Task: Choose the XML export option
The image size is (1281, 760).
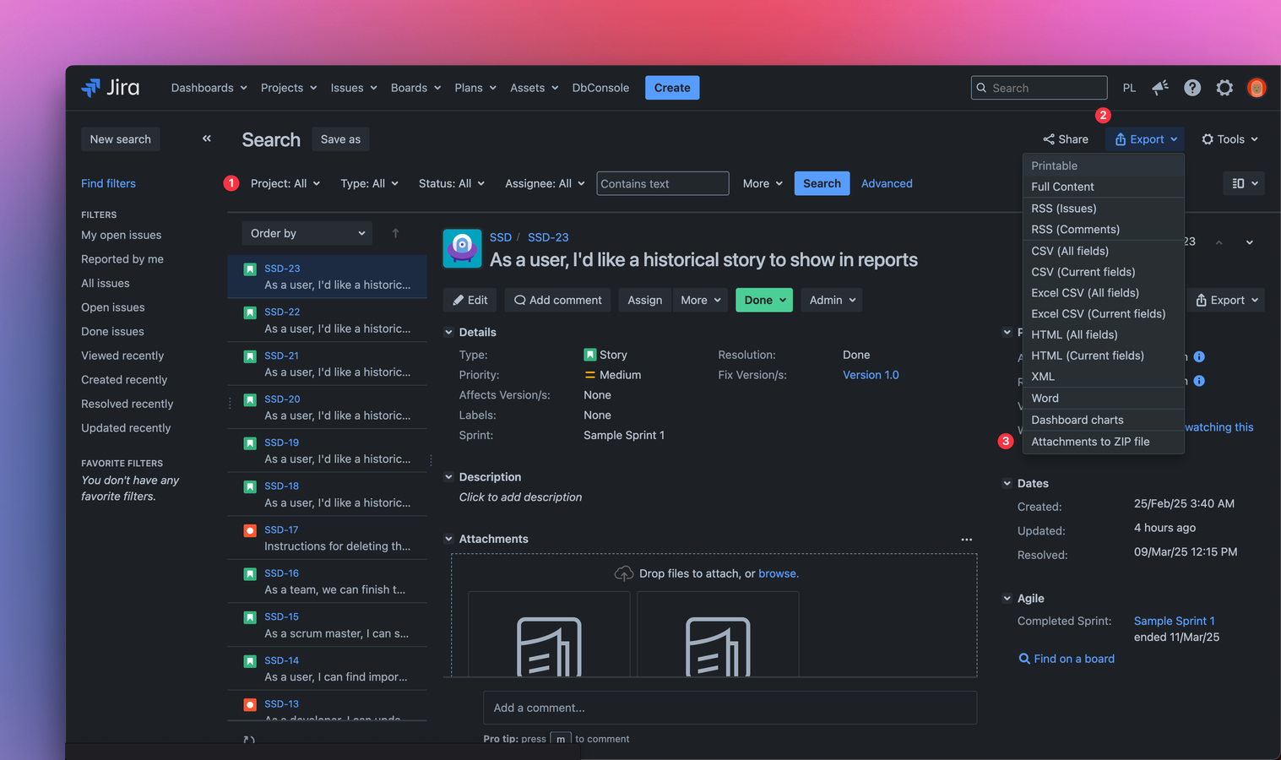Action: click(1104, 377)
